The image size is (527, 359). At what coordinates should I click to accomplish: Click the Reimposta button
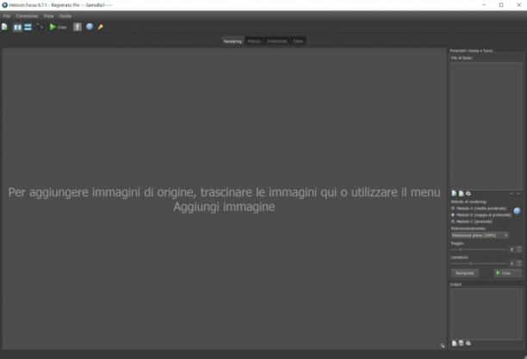tap(464, 273)
